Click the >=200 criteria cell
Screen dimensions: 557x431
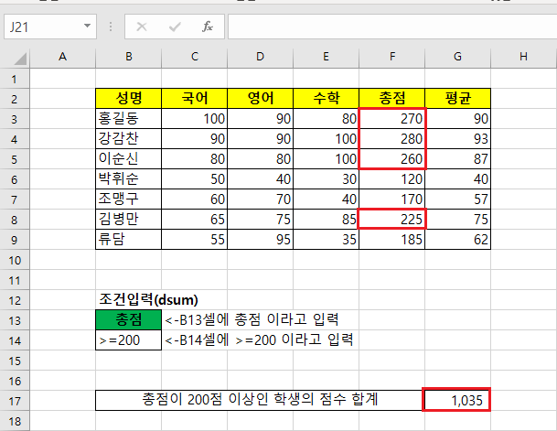point(129,340)
